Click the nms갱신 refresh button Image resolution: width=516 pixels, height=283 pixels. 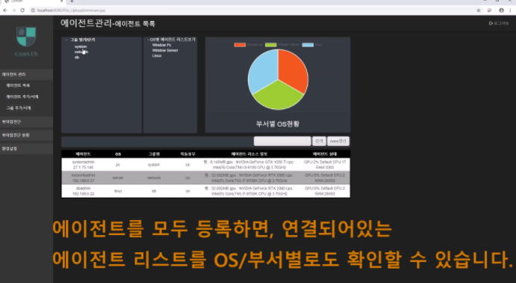click(x=339, y=141)
